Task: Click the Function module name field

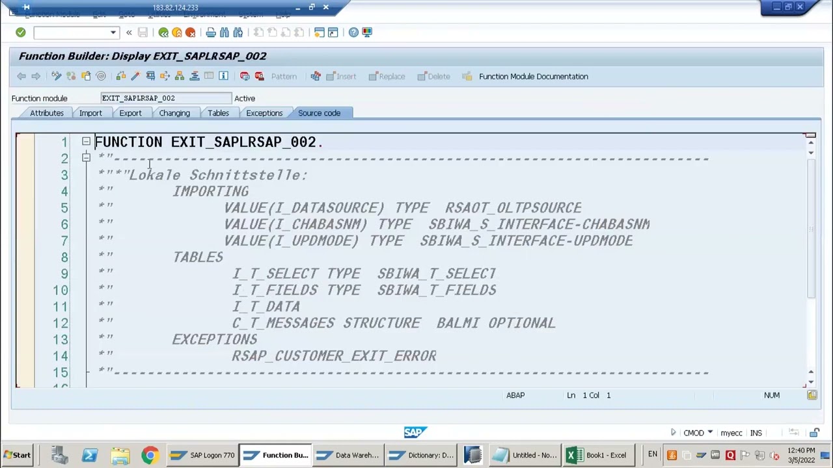Action: [x=166, y=98]
